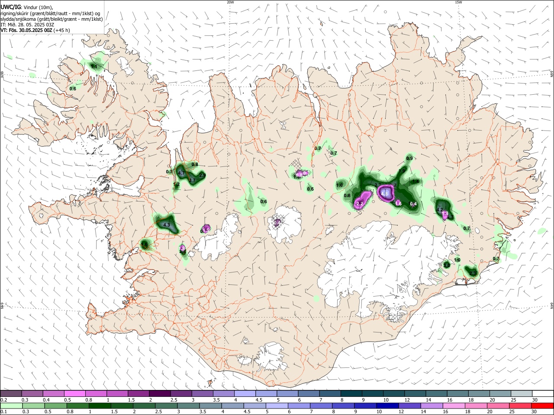Pick the violet lower swatch between 14 and 16
Screen dimensions: 554x415
431,406
